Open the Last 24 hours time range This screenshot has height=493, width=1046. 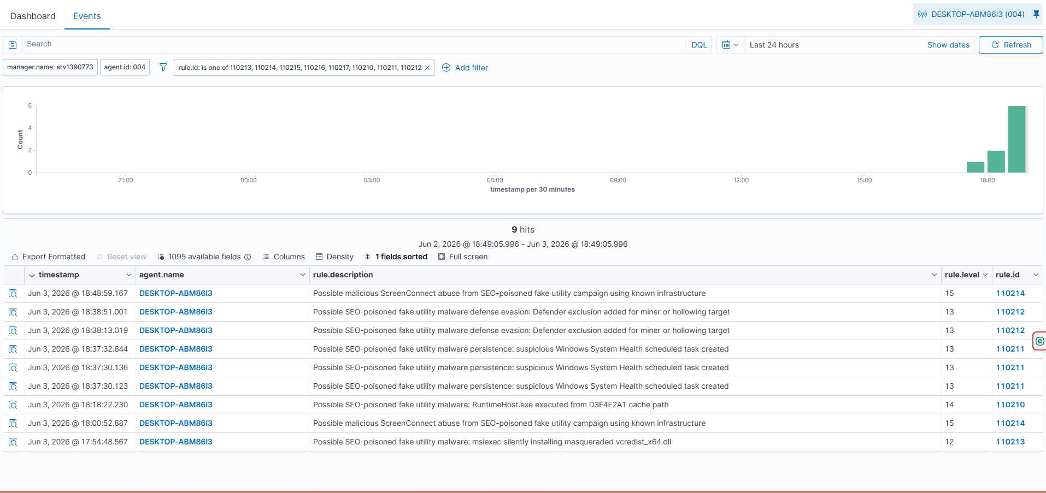coord(774,45)
